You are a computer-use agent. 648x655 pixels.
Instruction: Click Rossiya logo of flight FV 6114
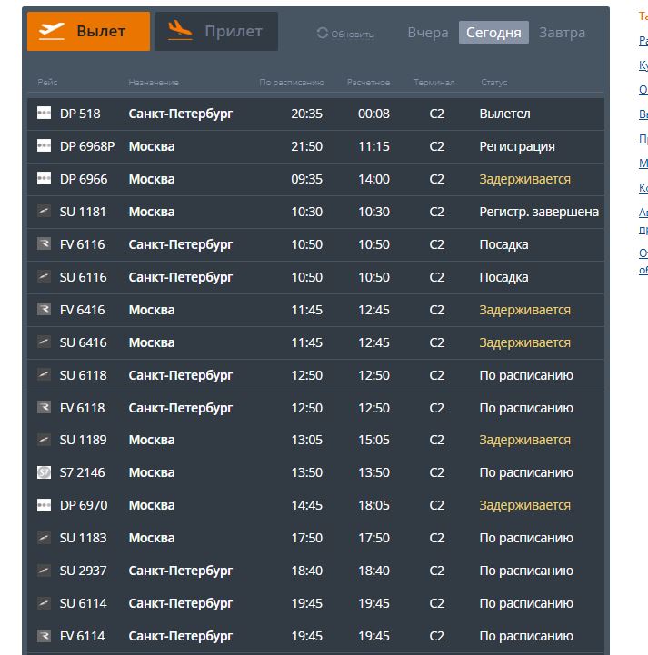coord(44,635)
